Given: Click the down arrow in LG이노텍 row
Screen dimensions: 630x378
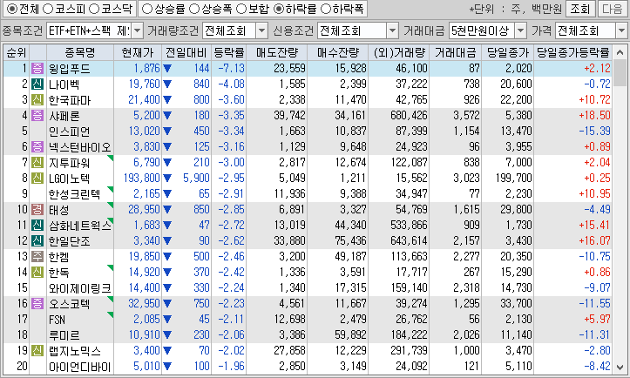Looking at the screenshot, I should (x=167, y=179).
